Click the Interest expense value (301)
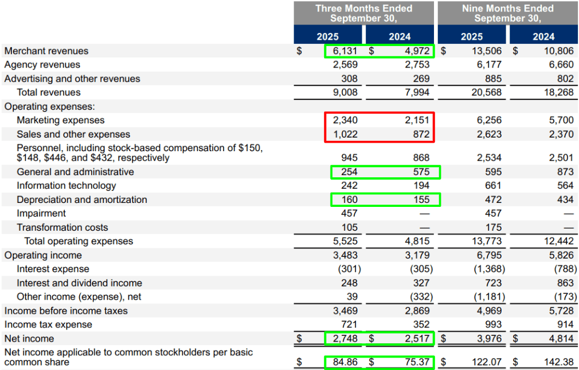This screenshot has width=579, height=370. [349, 269]
